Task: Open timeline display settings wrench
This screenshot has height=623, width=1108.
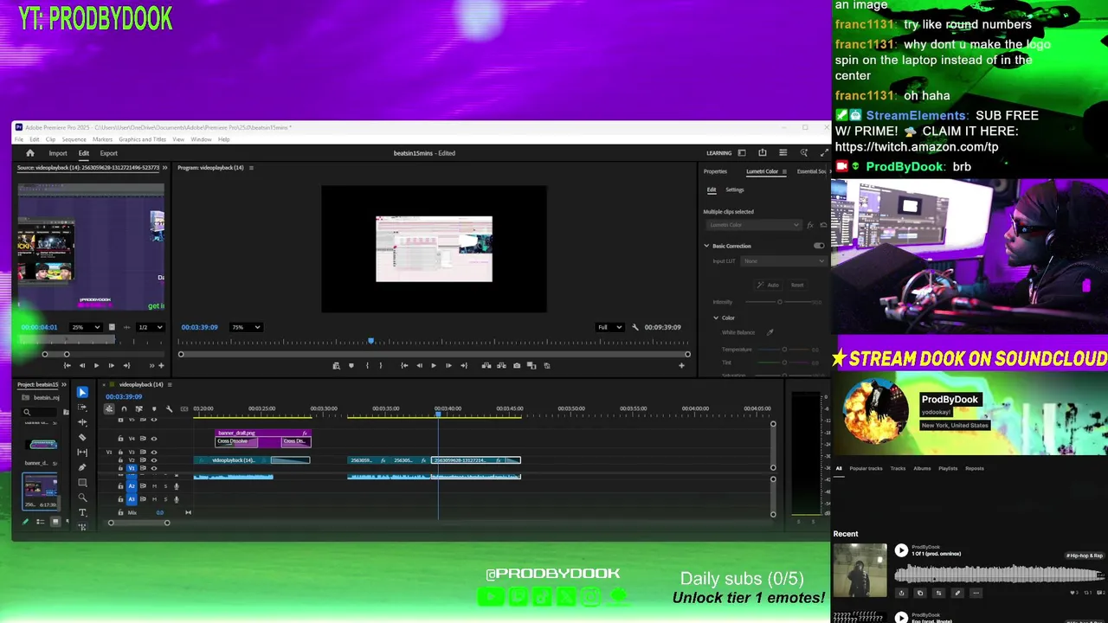Action: (x=169, y=408)
